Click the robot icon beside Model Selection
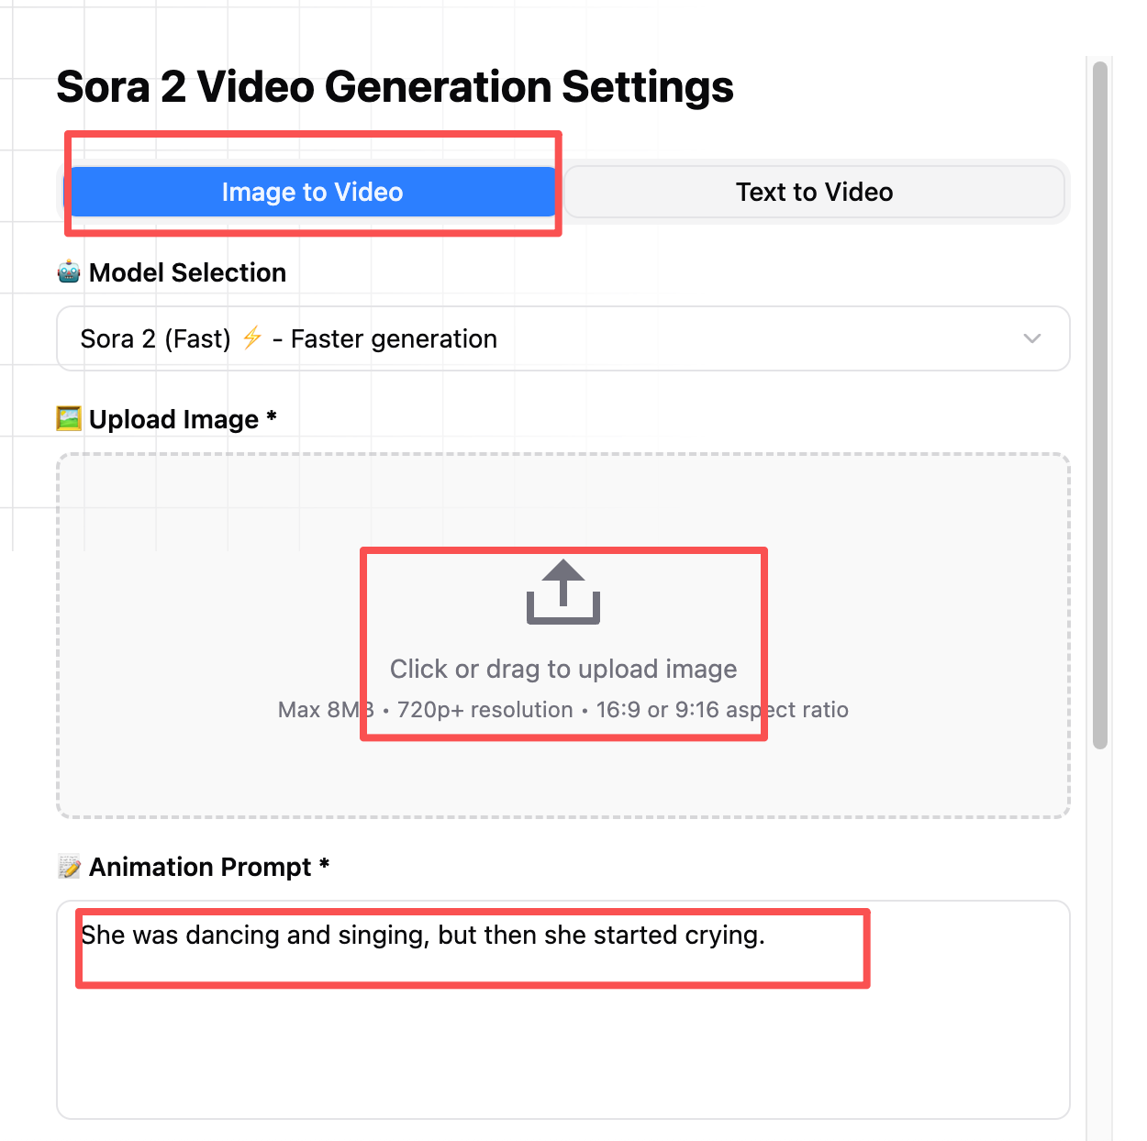Screen dimensions: 1147x1141 click(69, 272)
